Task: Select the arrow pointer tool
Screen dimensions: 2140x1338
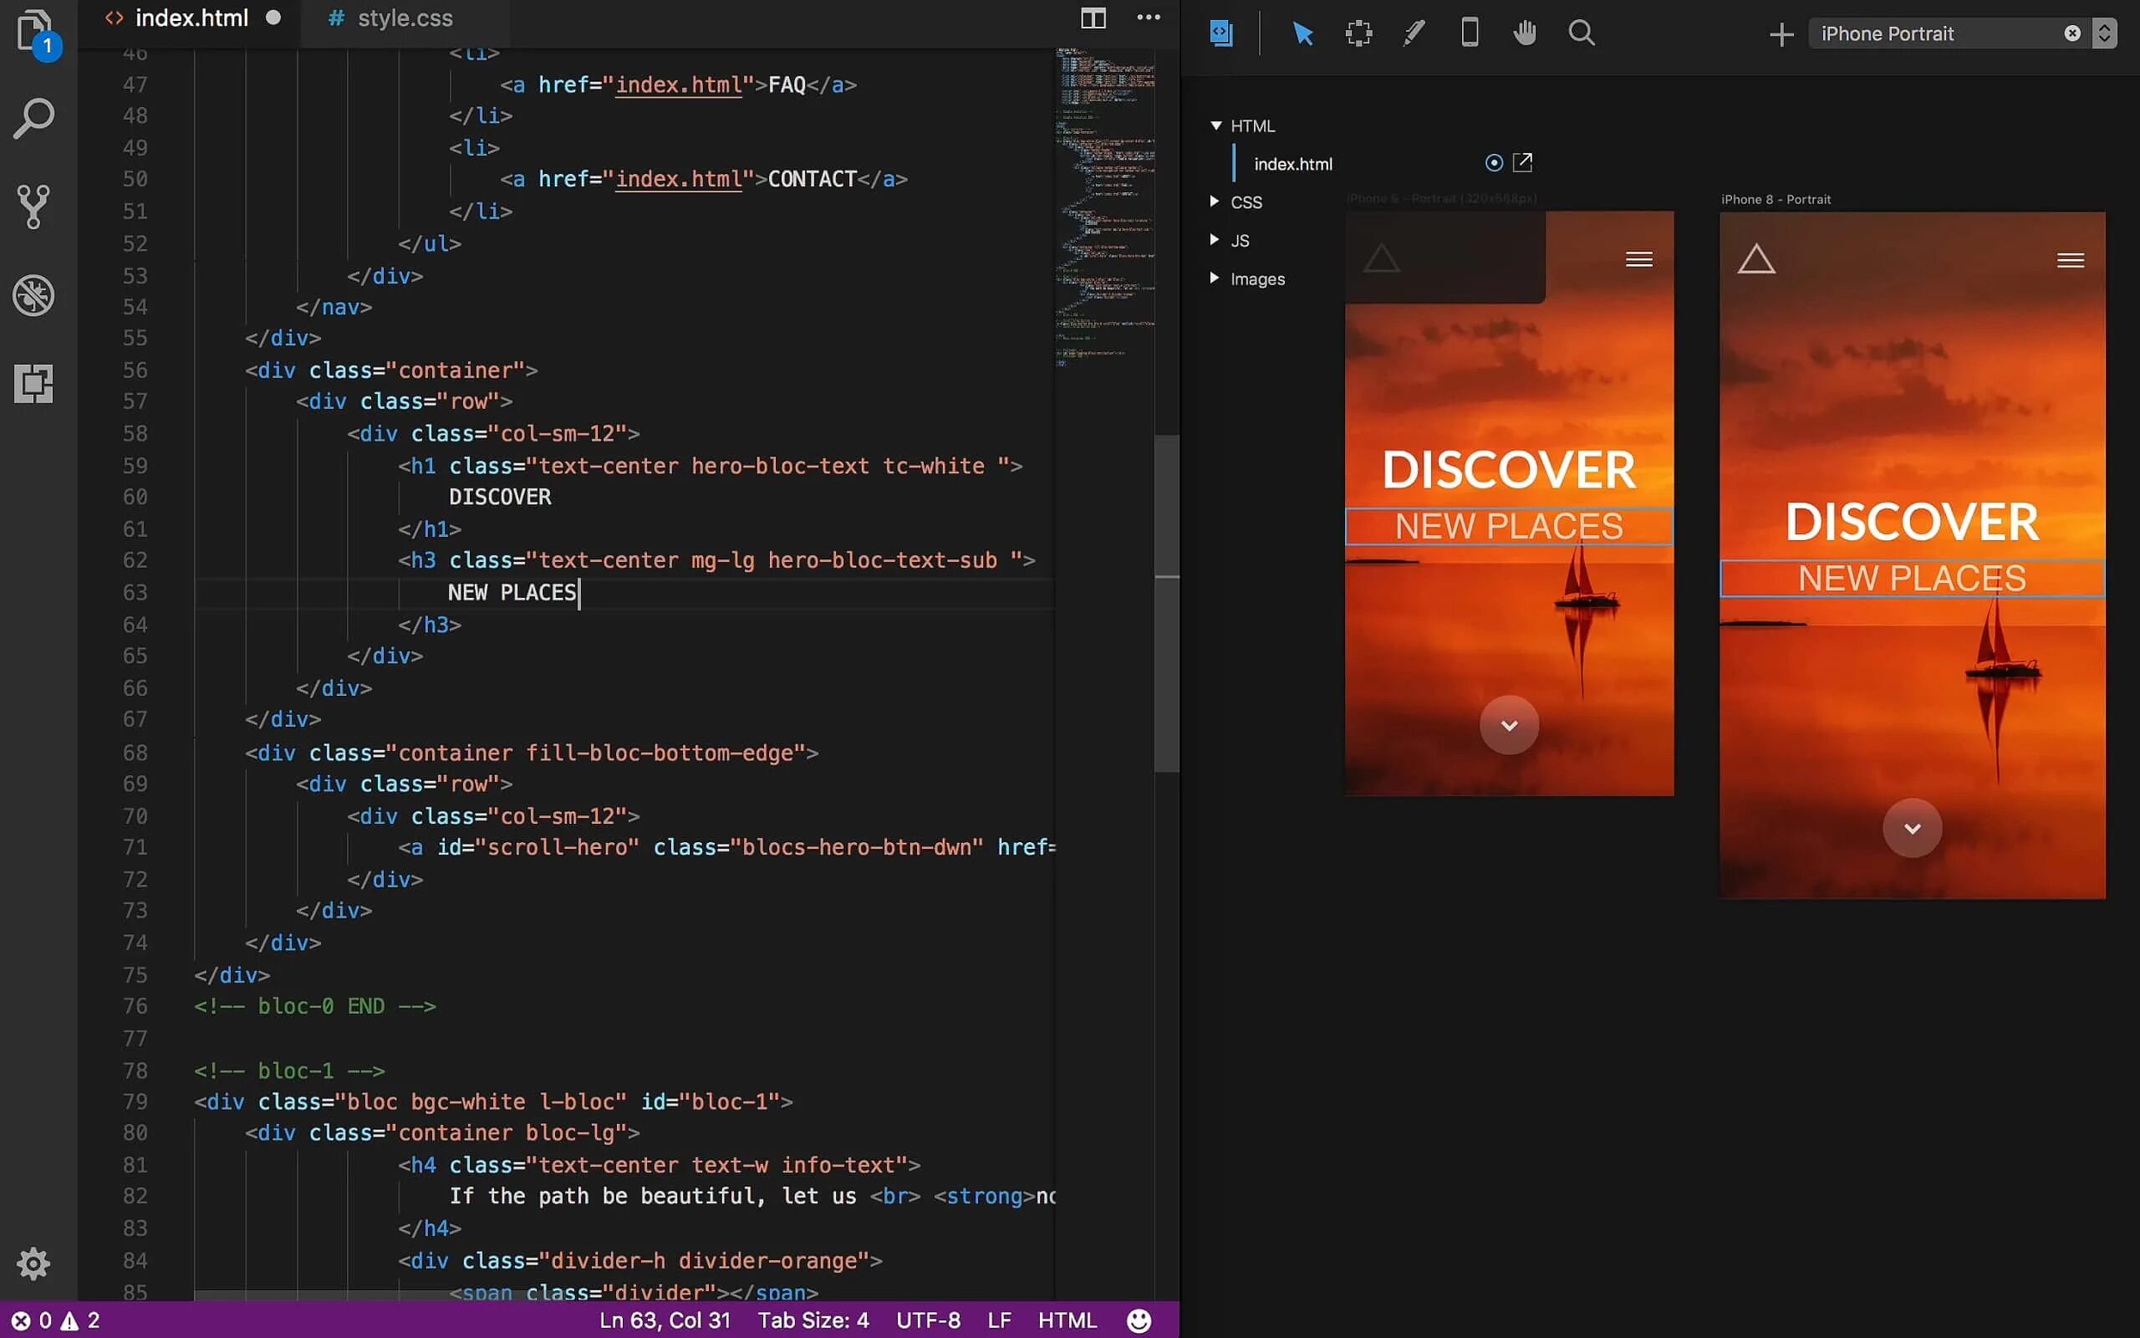Action: [x=1302, y=33]
